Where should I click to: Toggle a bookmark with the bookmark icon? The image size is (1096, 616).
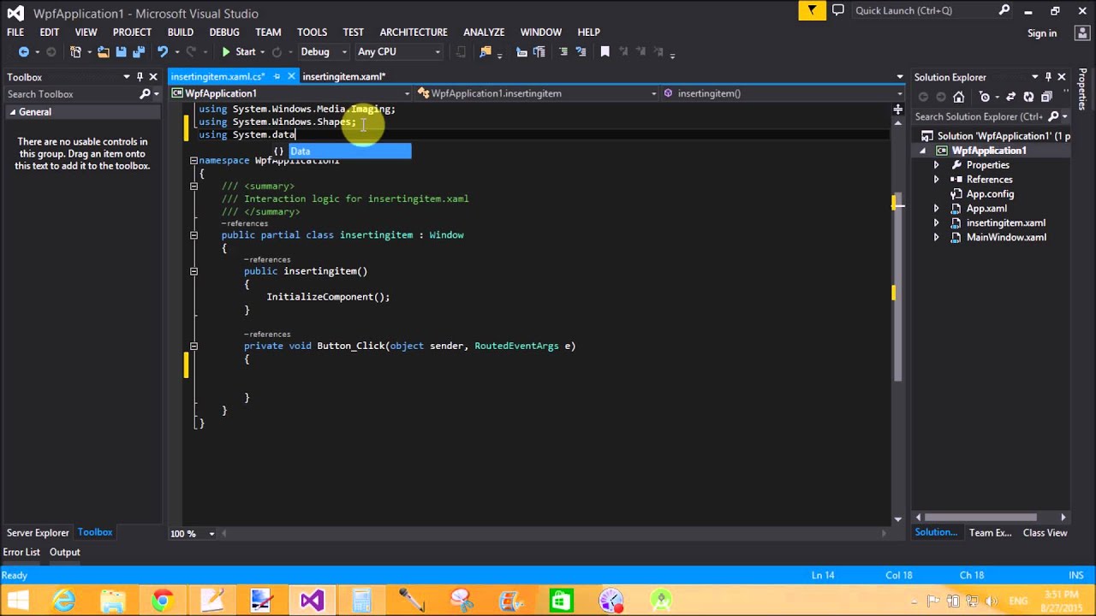click(605, 52)
